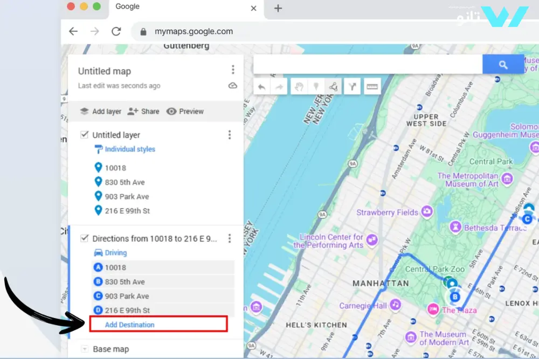Click the redo arrow in map toolbar
The height and width of the screenshot is (359, 539).
click(279, 87)
